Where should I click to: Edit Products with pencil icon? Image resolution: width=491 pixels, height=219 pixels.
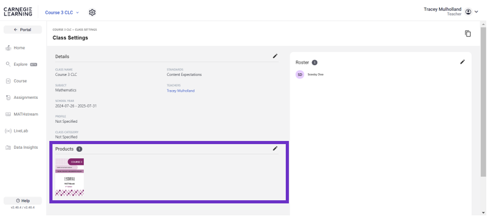click(x=275, y=148)
